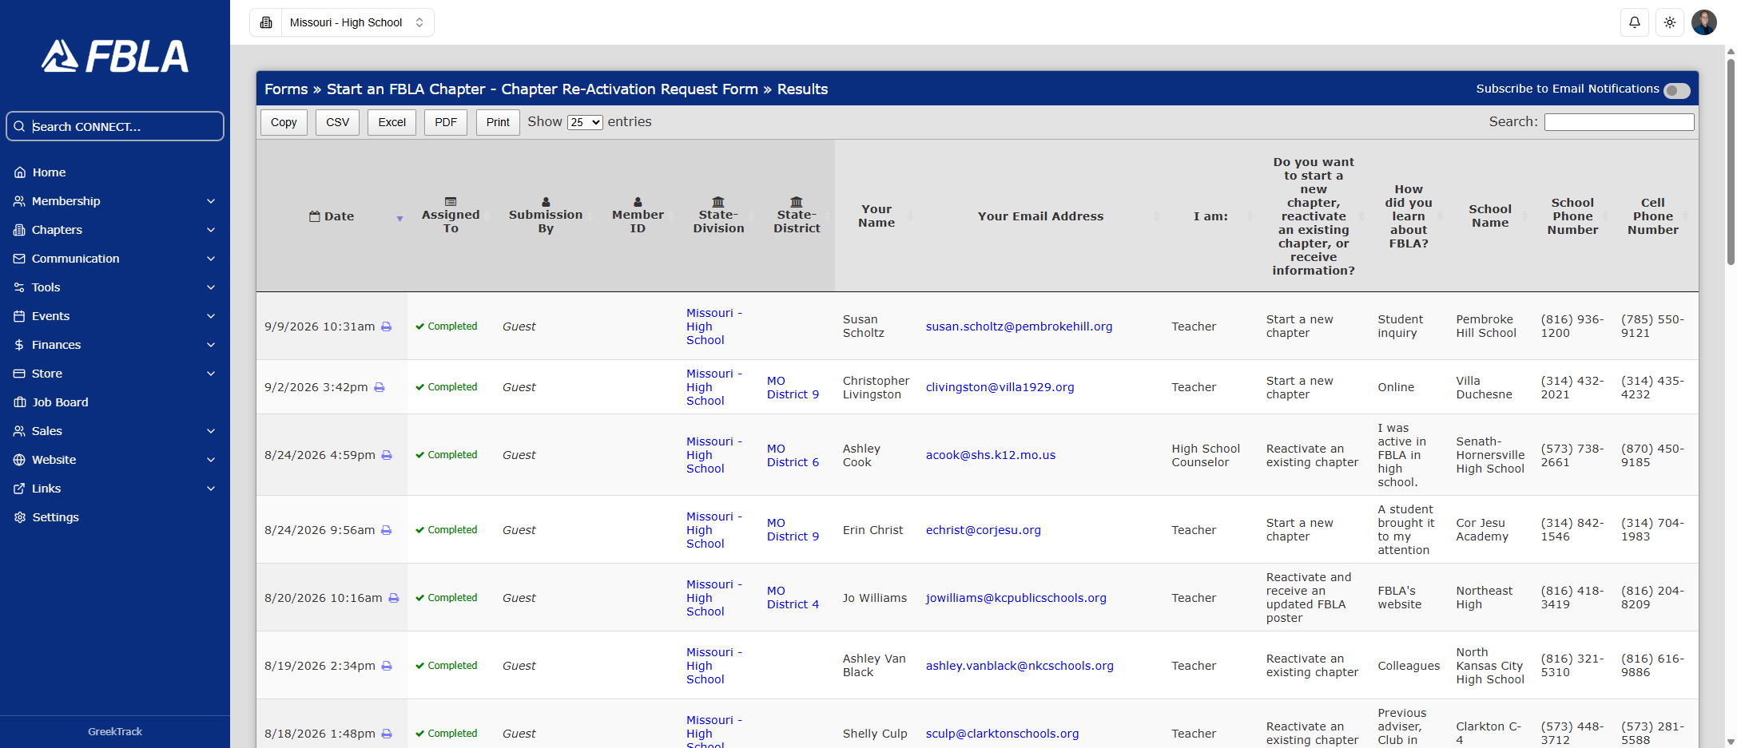Open the notifications bell icon
The image size is (1737, 748).
[x=1635, y=22]
